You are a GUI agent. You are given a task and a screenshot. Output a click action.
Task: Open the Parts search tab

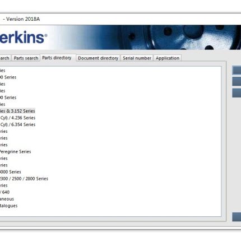pos(26,58)
